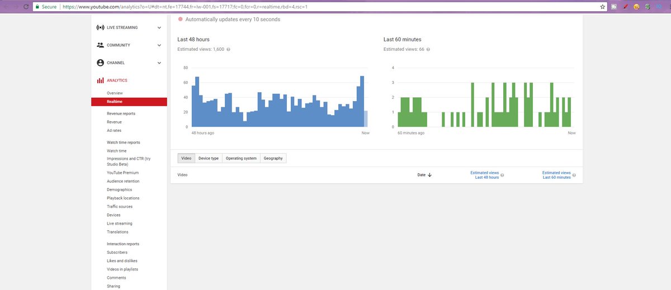
Task: Click the Live Streaming broadcast icon
Action: (x=100, y=27)
